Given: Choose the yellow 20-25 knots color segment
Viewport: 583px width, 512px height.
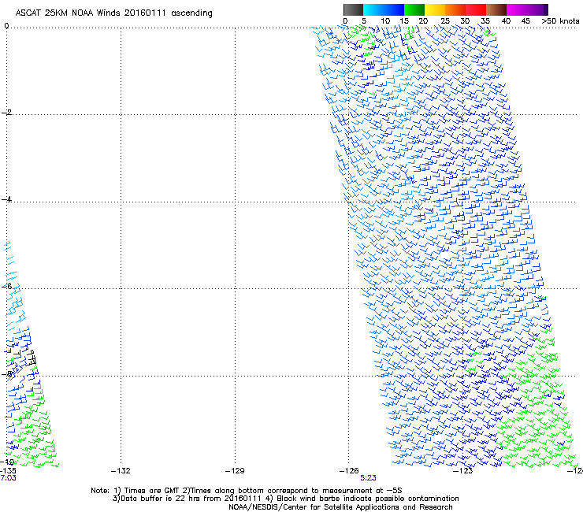Looking at the screenshot, I should point(435,9).
